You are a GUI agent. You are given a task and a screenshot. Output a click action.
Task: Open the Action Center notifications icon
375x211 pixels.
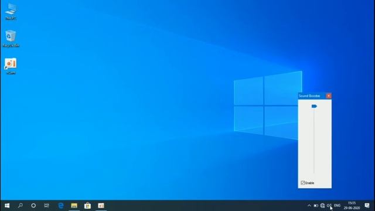(x=367, y=206)
